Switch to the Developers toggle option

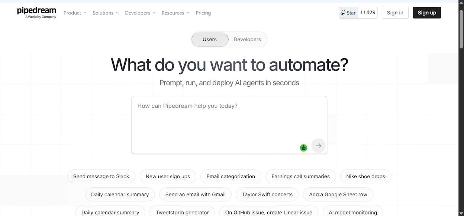247,39
